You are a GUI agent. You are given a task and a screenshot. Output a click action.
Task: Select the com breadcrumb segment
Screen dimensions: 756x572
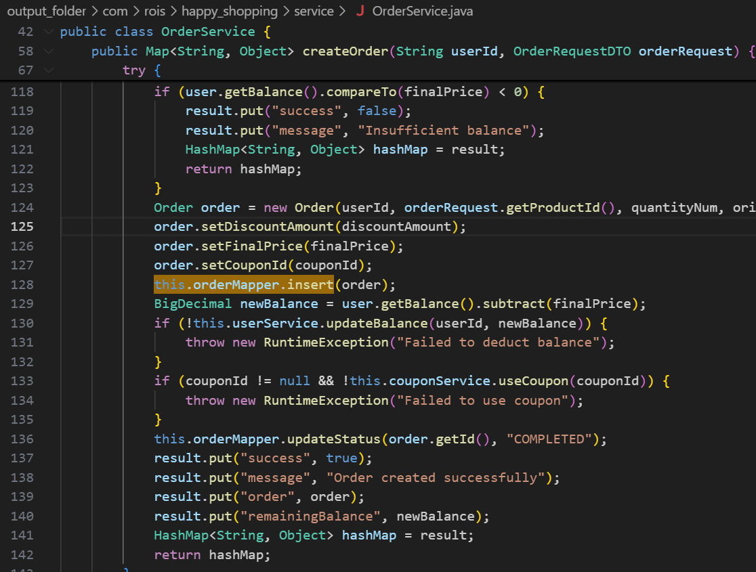click(x=114, y=12)
